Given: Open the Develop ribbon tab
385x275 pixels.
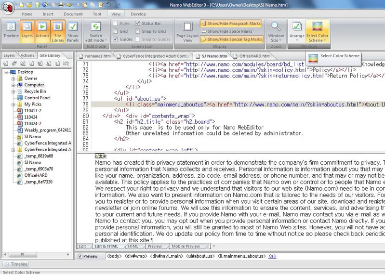Looking at the screenshot, I should coord(138,14).
